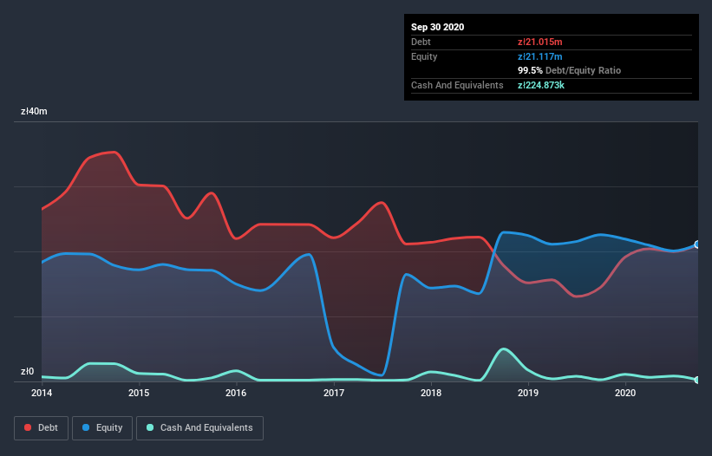This screenshot has width=712, height=456.
Task: Click the 2019 x-axis label
Action: [x=528, y=393]
